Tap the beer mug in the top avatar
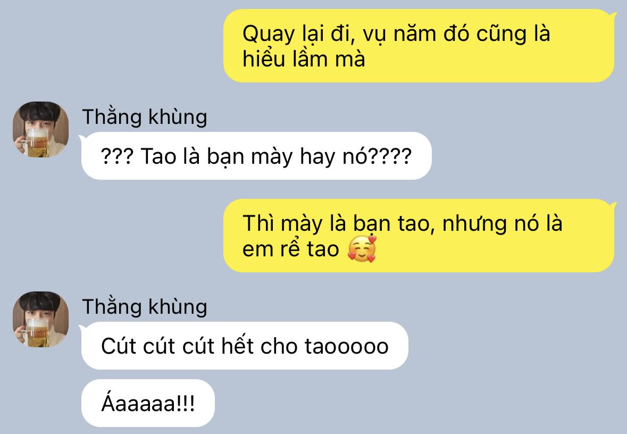The height and width of the screenshot is (434, 627). pos(35,143)
